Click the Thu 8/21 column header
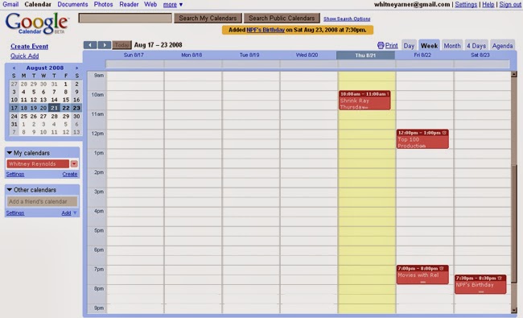Screen dimensions: 523x318 [365, 56]
